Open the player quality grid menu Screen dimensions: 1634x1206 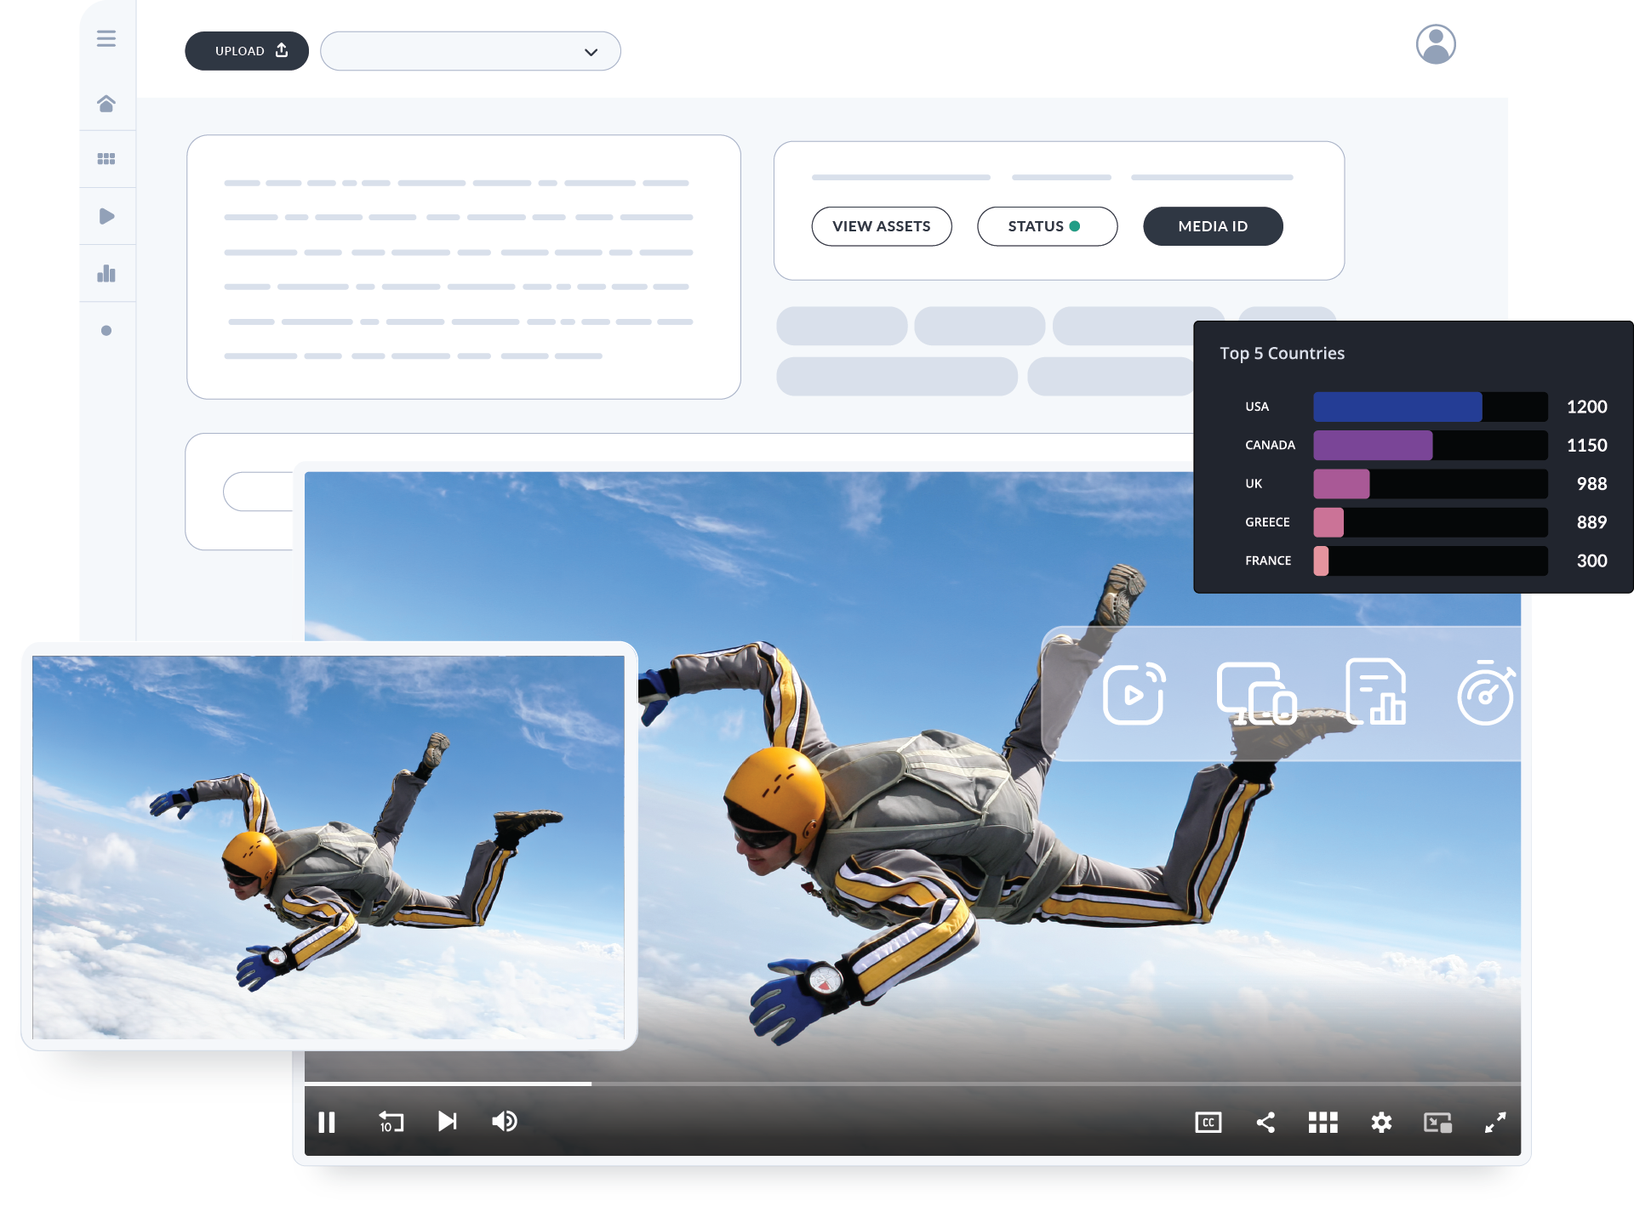coord(1323,1123)
